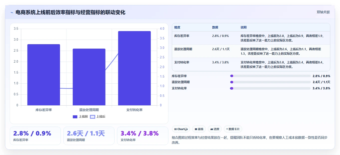
Task: Click the 2.8% / 0.9% value beside progress bar
Action: coord(321,76)
